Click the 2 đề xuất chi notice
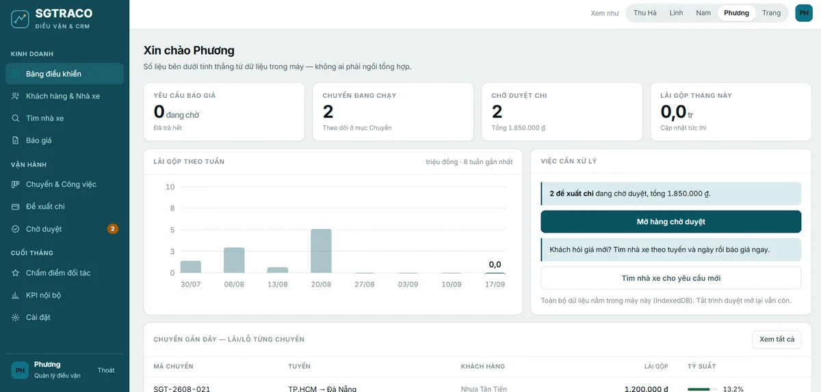 670,194
